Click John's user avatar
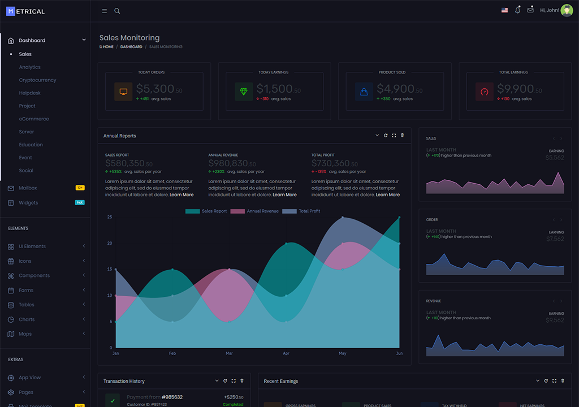The width and height of the screenshot is (579, 407). [567, 10]
